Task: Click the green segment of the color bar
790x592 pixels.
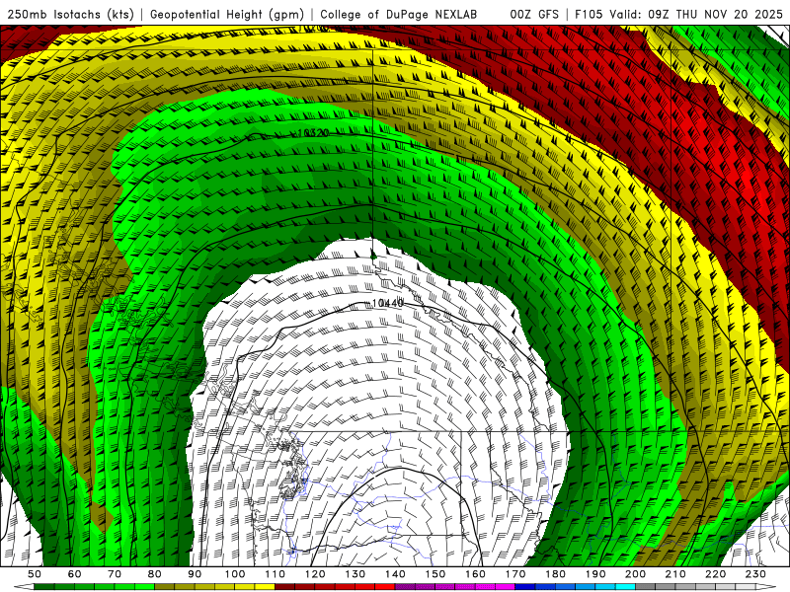Action: [x=94, y=587]
